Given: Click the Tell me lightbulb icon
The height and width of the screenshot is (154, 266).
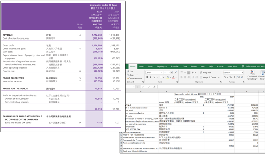Looking at the screenshot, I should [243, 66].
